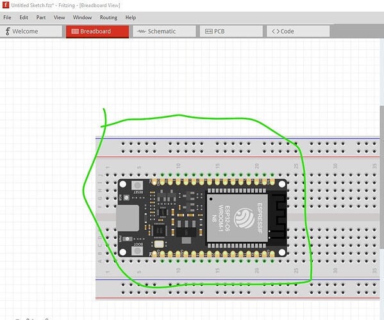Open the Window menu
384x320 pixels.
click(x=82, y=18)
